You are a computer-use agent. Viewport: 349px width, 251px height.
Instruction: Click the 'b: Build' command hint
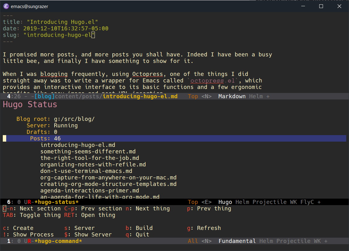pos(139,228)
